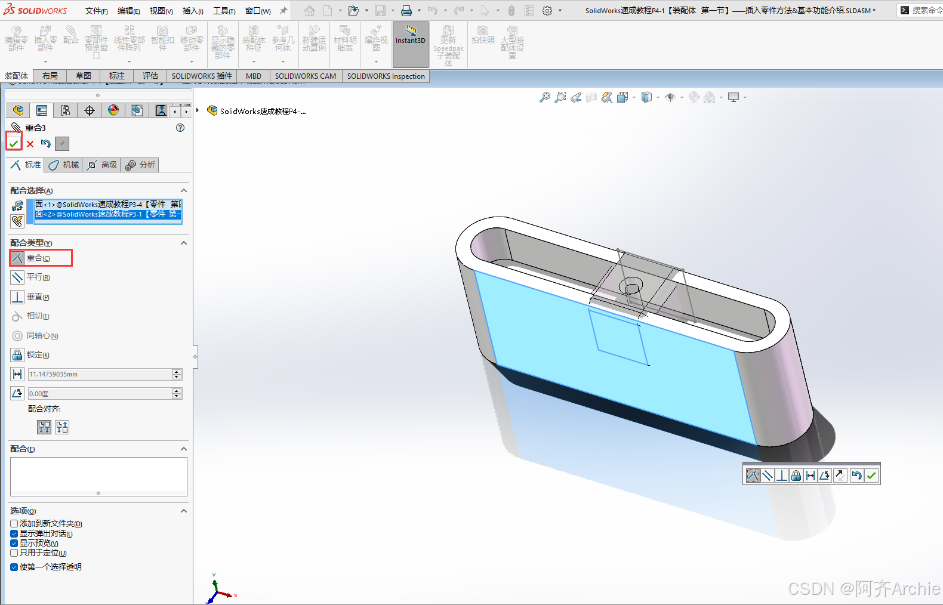Switch to SOLIDWORKS Inspection tab
Image resolution: width=943 pixels, height=605 pixels.
click(386, 76)
